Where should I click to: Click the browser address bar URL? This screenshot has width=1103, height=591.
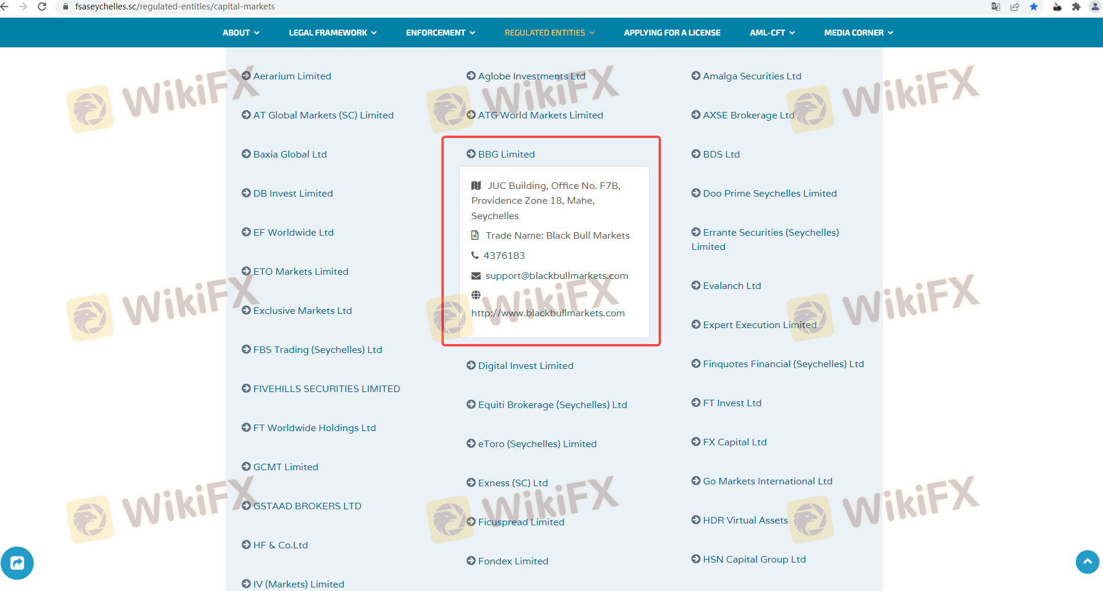coord(175,7)
